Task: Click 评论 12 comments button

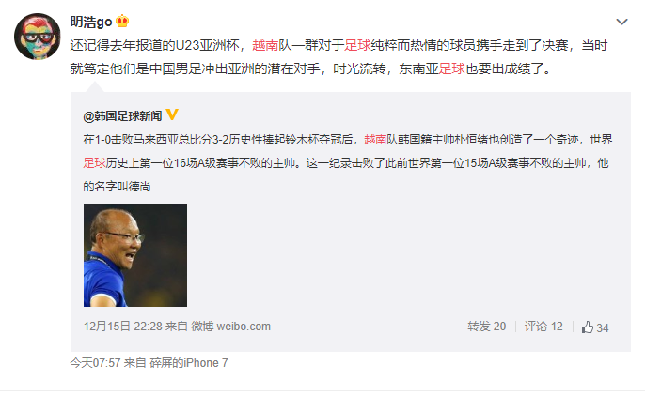Action: click(543, 327)
